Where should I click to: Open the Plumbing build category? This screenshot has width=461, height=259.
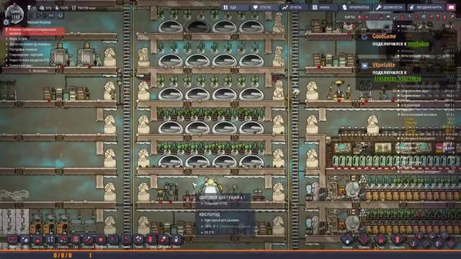[x=63, y=240]
